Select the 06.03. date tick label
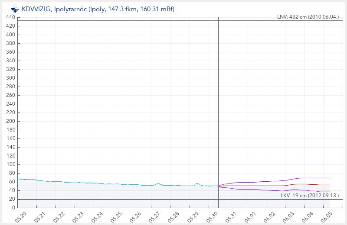Viewport: 347px width, 225px height. (289, 217)
